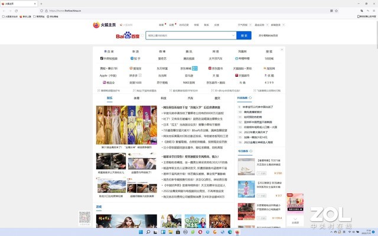Click the large entertainment photo thumbnail

126,124
